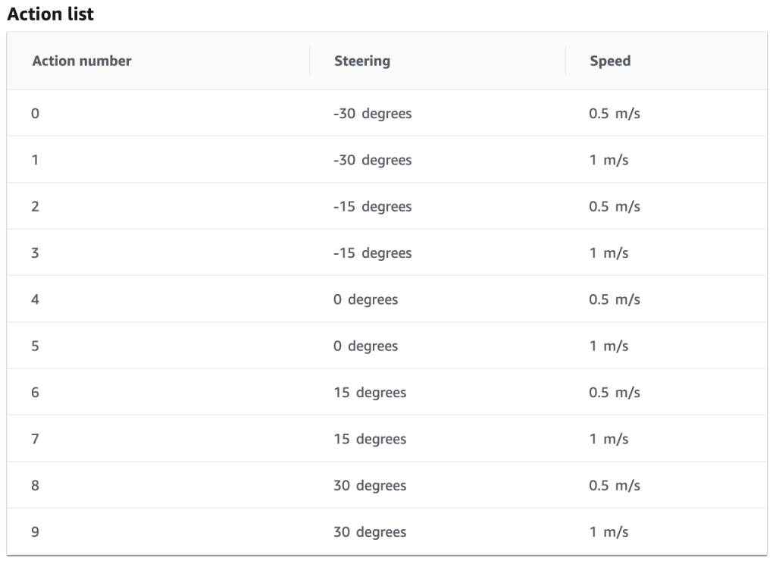Select 0 degrees steering in action 4
The height and width of the screenshot is (561, 776).
pyautogui.click(x=365, y=299)
